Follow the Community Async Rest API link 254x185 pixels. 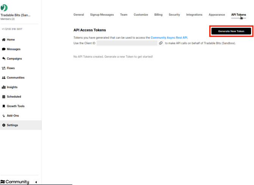point(169,38)
